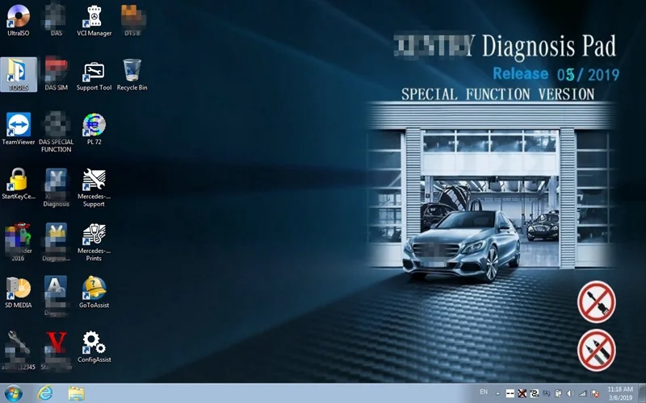Viewport: 646px width, 403px height.
Task: Open the Mercedes Prints shortcut
Action: pyautogui.click(x=94, y=236)
